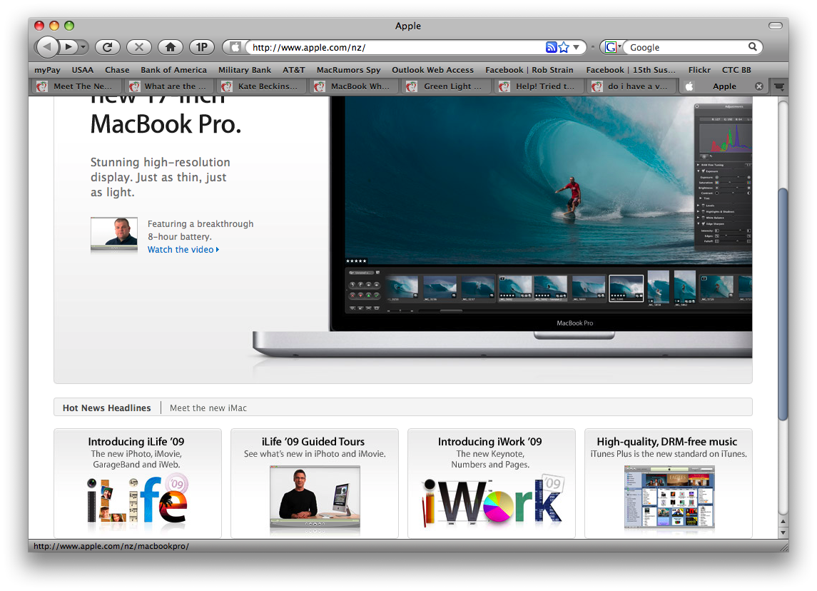This screenshot has height=591, width=817.
Task: Go back with the back arrow button
Action: [x=47, y=47]
